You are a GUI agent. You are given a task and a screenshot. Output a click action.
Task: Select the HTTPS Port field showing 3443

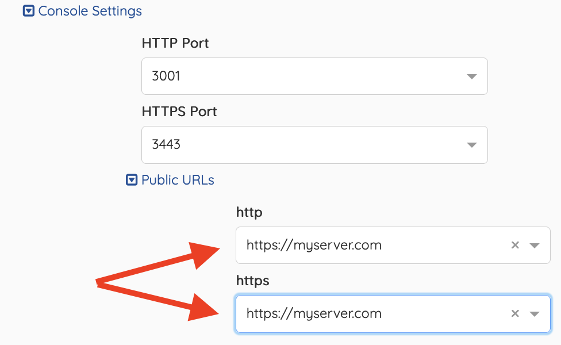point(314,145)
